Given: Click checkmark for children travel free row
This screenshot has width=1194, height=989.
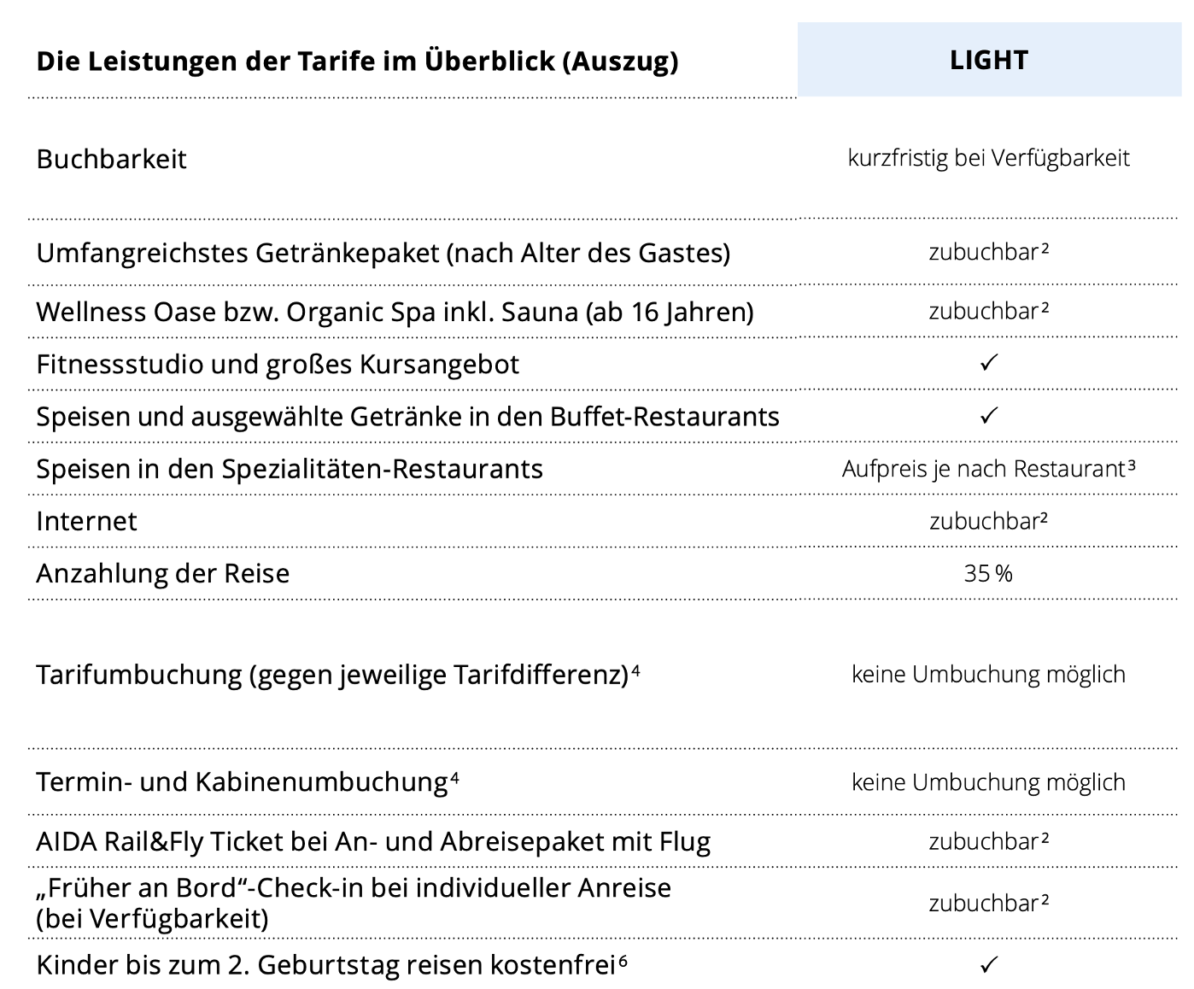Looking at the screenshot, I should (x=988, y=965).
